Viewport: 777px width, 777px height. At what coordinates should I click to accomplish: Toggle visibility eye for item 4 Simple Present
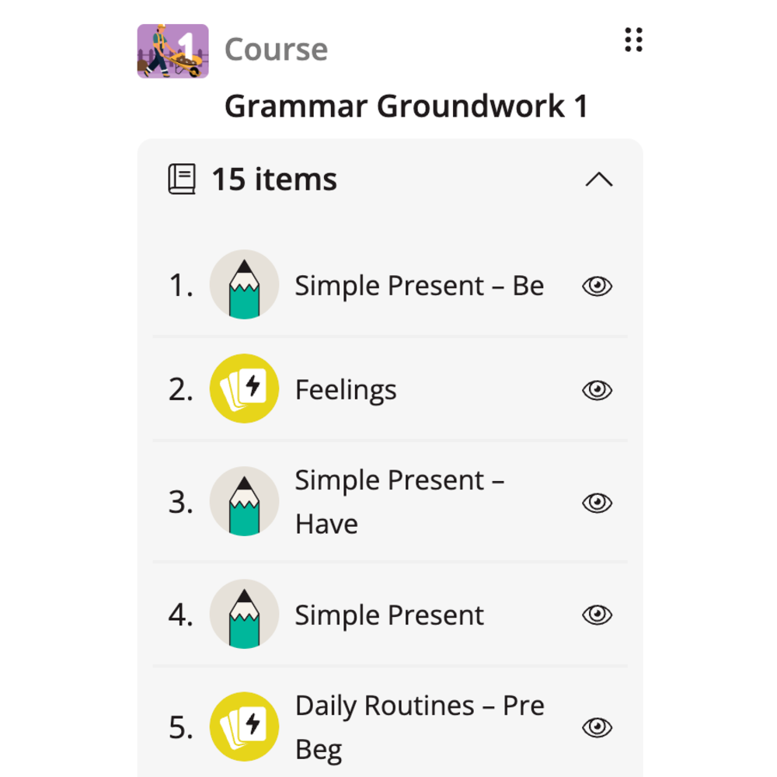click(x=597, y=615)
